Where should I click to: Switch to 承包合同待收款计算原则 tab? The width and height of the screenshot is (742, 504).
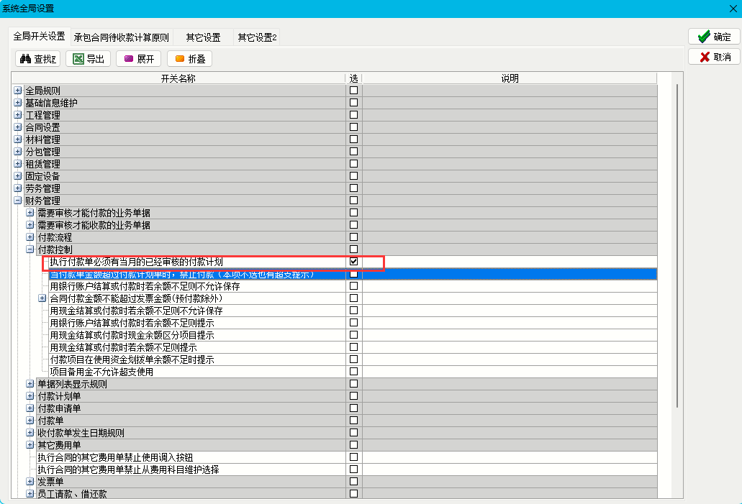point(121,37)
